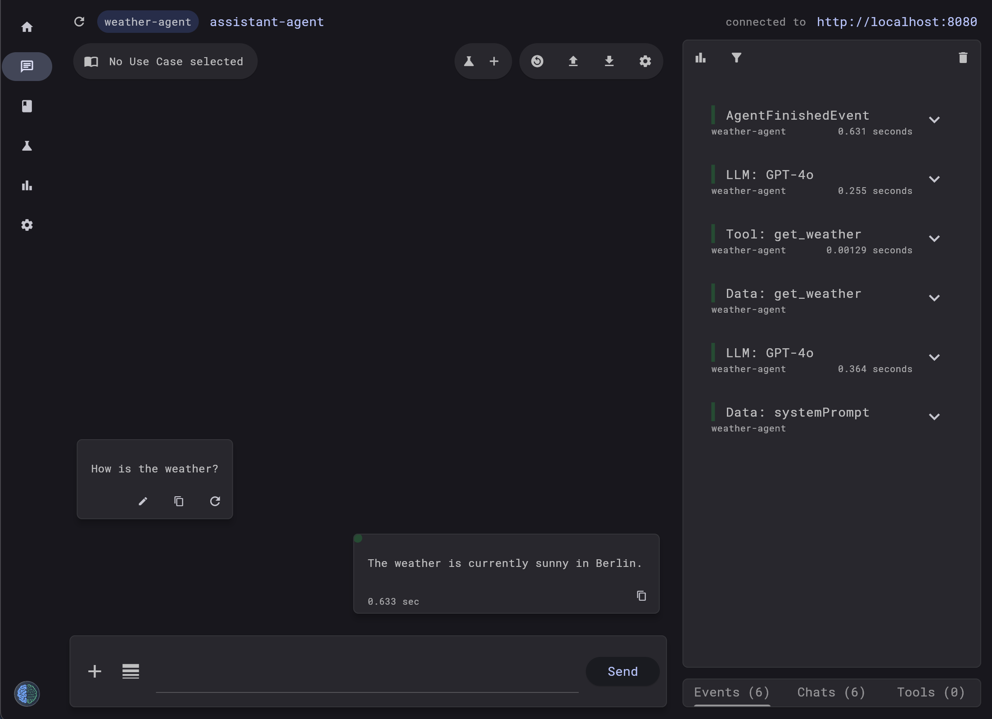The image size is (992, 719).
Task: Click the download icon in chat toolbar
Action: click(x=609, y=61)
